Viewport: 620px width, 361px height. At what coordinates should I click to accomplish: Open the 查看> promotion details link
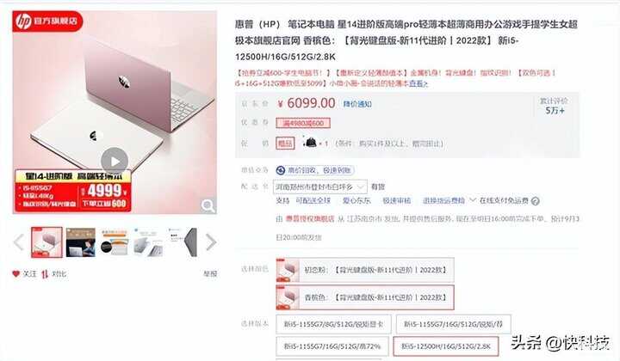click(x=418, y=83)
